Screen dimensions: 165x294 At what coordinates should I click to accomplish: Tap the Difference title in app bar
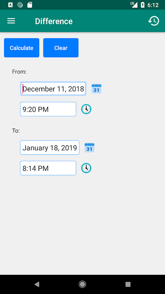pyautogui.click(x=54, y=21)
